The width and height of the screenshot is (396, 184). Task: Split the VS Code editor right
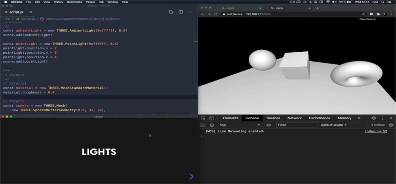(x=181, y=12)
